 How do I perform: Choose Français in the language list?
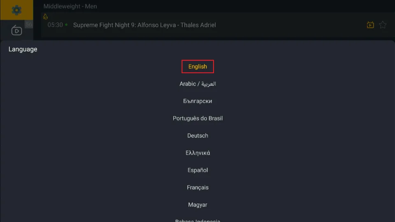198,187
